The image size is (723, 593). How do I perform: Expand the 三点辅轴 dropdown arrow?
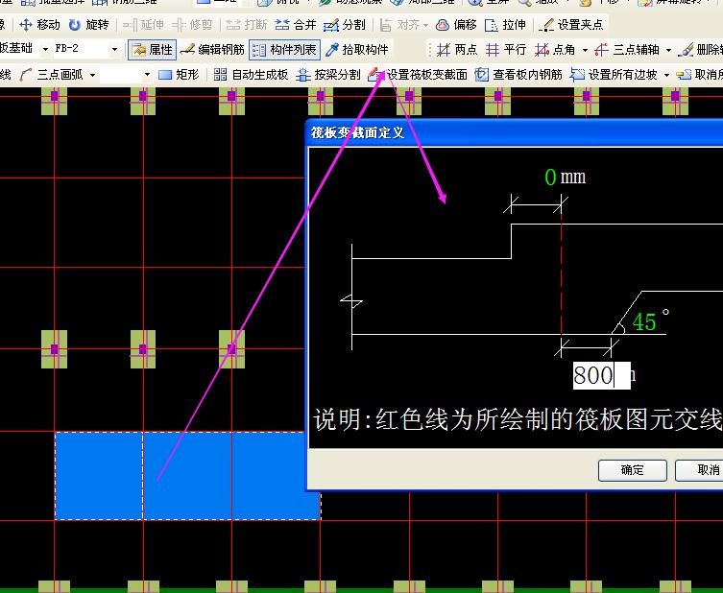668,50
